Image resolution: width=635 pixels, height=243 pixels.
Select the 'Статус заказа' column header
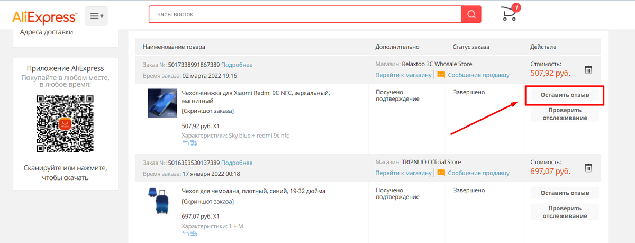[471, 47]
